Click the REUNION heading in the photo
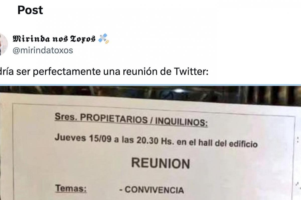The image size is (301, 200). click(161, 163)
